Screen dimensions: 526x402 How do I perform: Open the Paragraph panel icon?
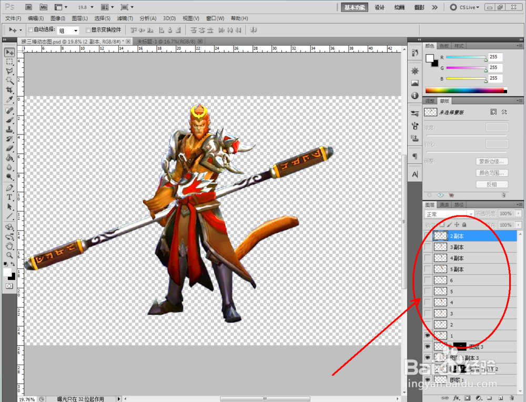415,156
